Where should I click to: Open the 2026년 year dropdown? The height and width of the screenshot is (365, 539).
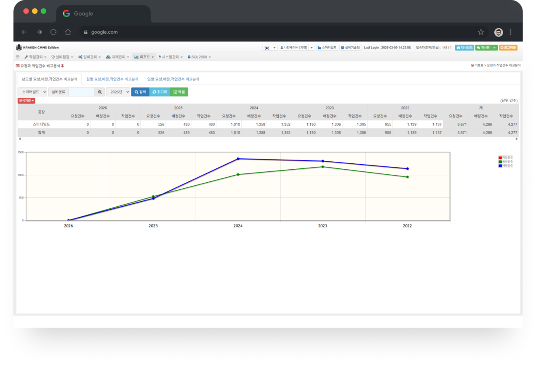[118, 92]
